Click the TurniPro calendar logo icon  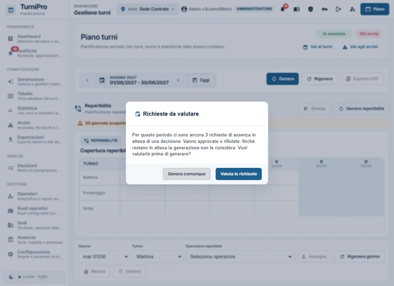tap(11, 10)
